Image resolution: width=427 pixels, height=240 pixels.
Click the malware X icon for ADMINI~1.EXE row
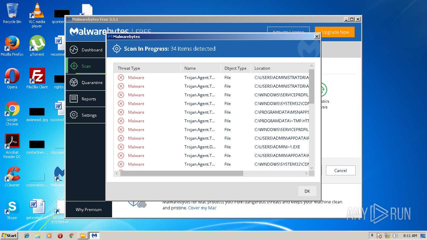pos(121,147)
